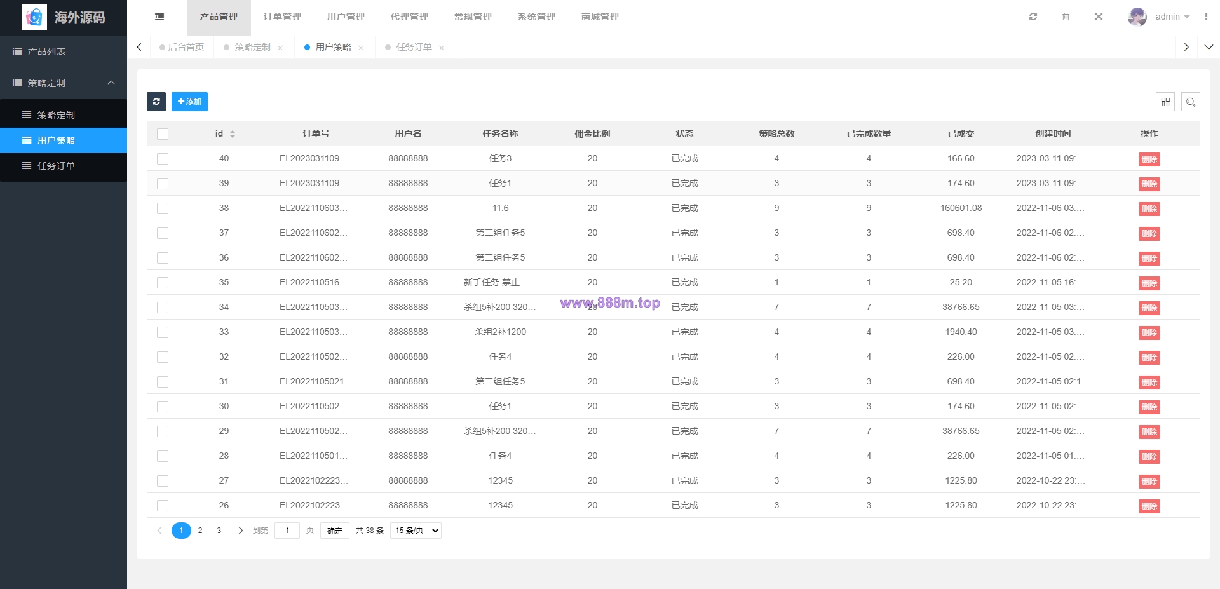Sort table by id column arrows

click(x=233, y=134)
